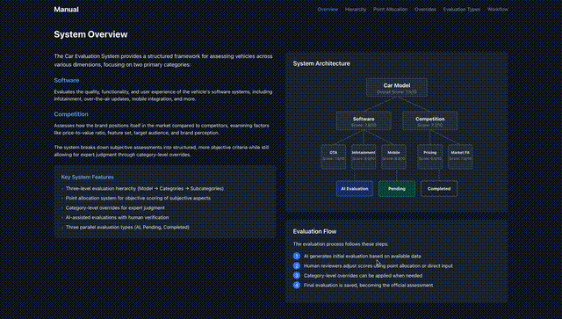Click the OTA subcategory box
This screenshot has width=562, height=319.
(x=334, y=156)
